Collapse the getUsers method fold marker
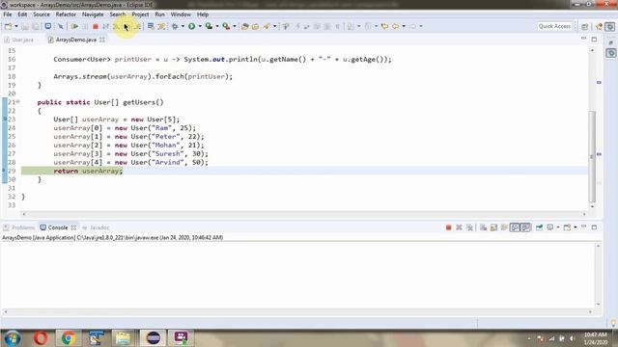This screenshot has height=347, width=618. (x=18, y=102)
